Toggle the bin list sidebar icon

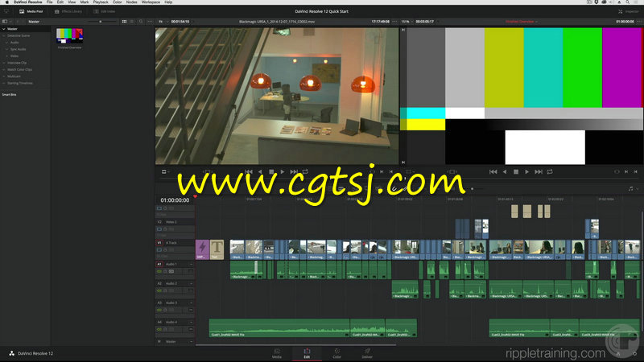[x=5, y=22]
